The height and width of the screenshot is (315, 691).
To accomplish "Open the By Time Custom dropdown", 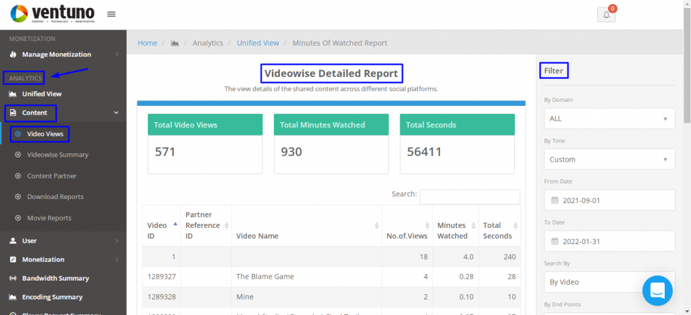I will pyautogui.click(x=609, y=159).
